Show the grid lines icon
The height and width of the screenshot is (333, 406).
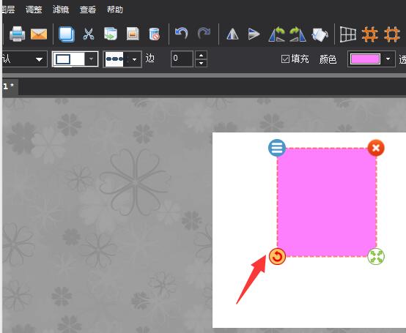(348, 34)
